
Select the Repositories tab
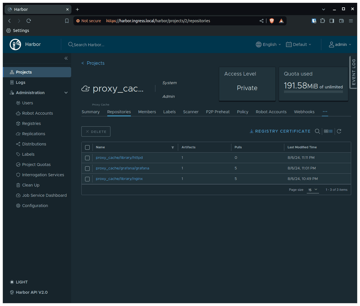tap(119, 112)
